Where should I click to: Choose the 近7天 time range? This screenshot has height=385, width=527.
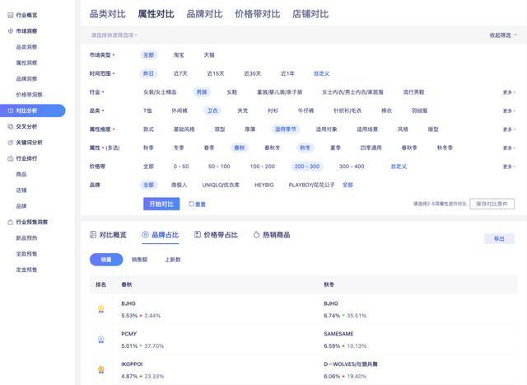(x=180, y=73)
